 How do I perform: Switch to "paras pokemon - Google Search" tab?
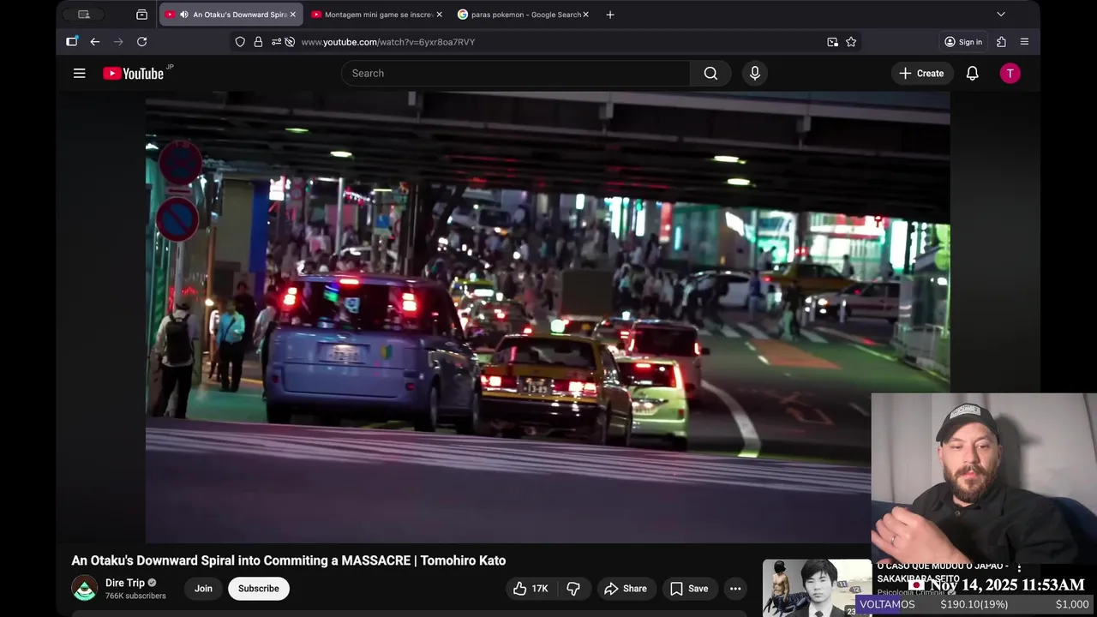coord(523,15)
